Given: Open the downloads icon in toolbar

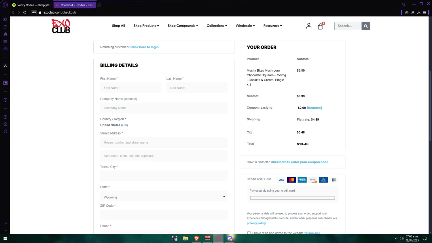Looking at the screenshot, I should tap(419, 12).
